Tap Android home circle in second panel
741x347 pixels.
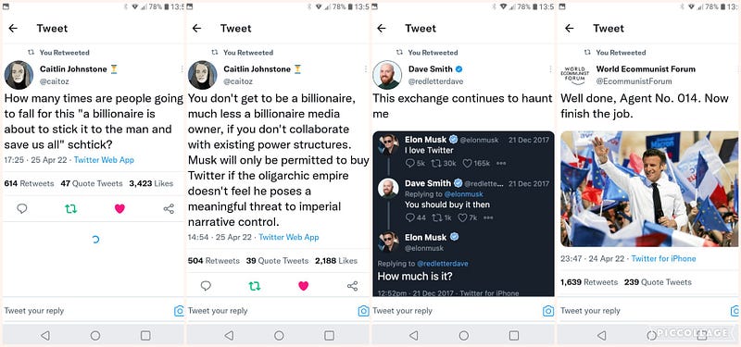pyautogui.click(x=279, y=335)
